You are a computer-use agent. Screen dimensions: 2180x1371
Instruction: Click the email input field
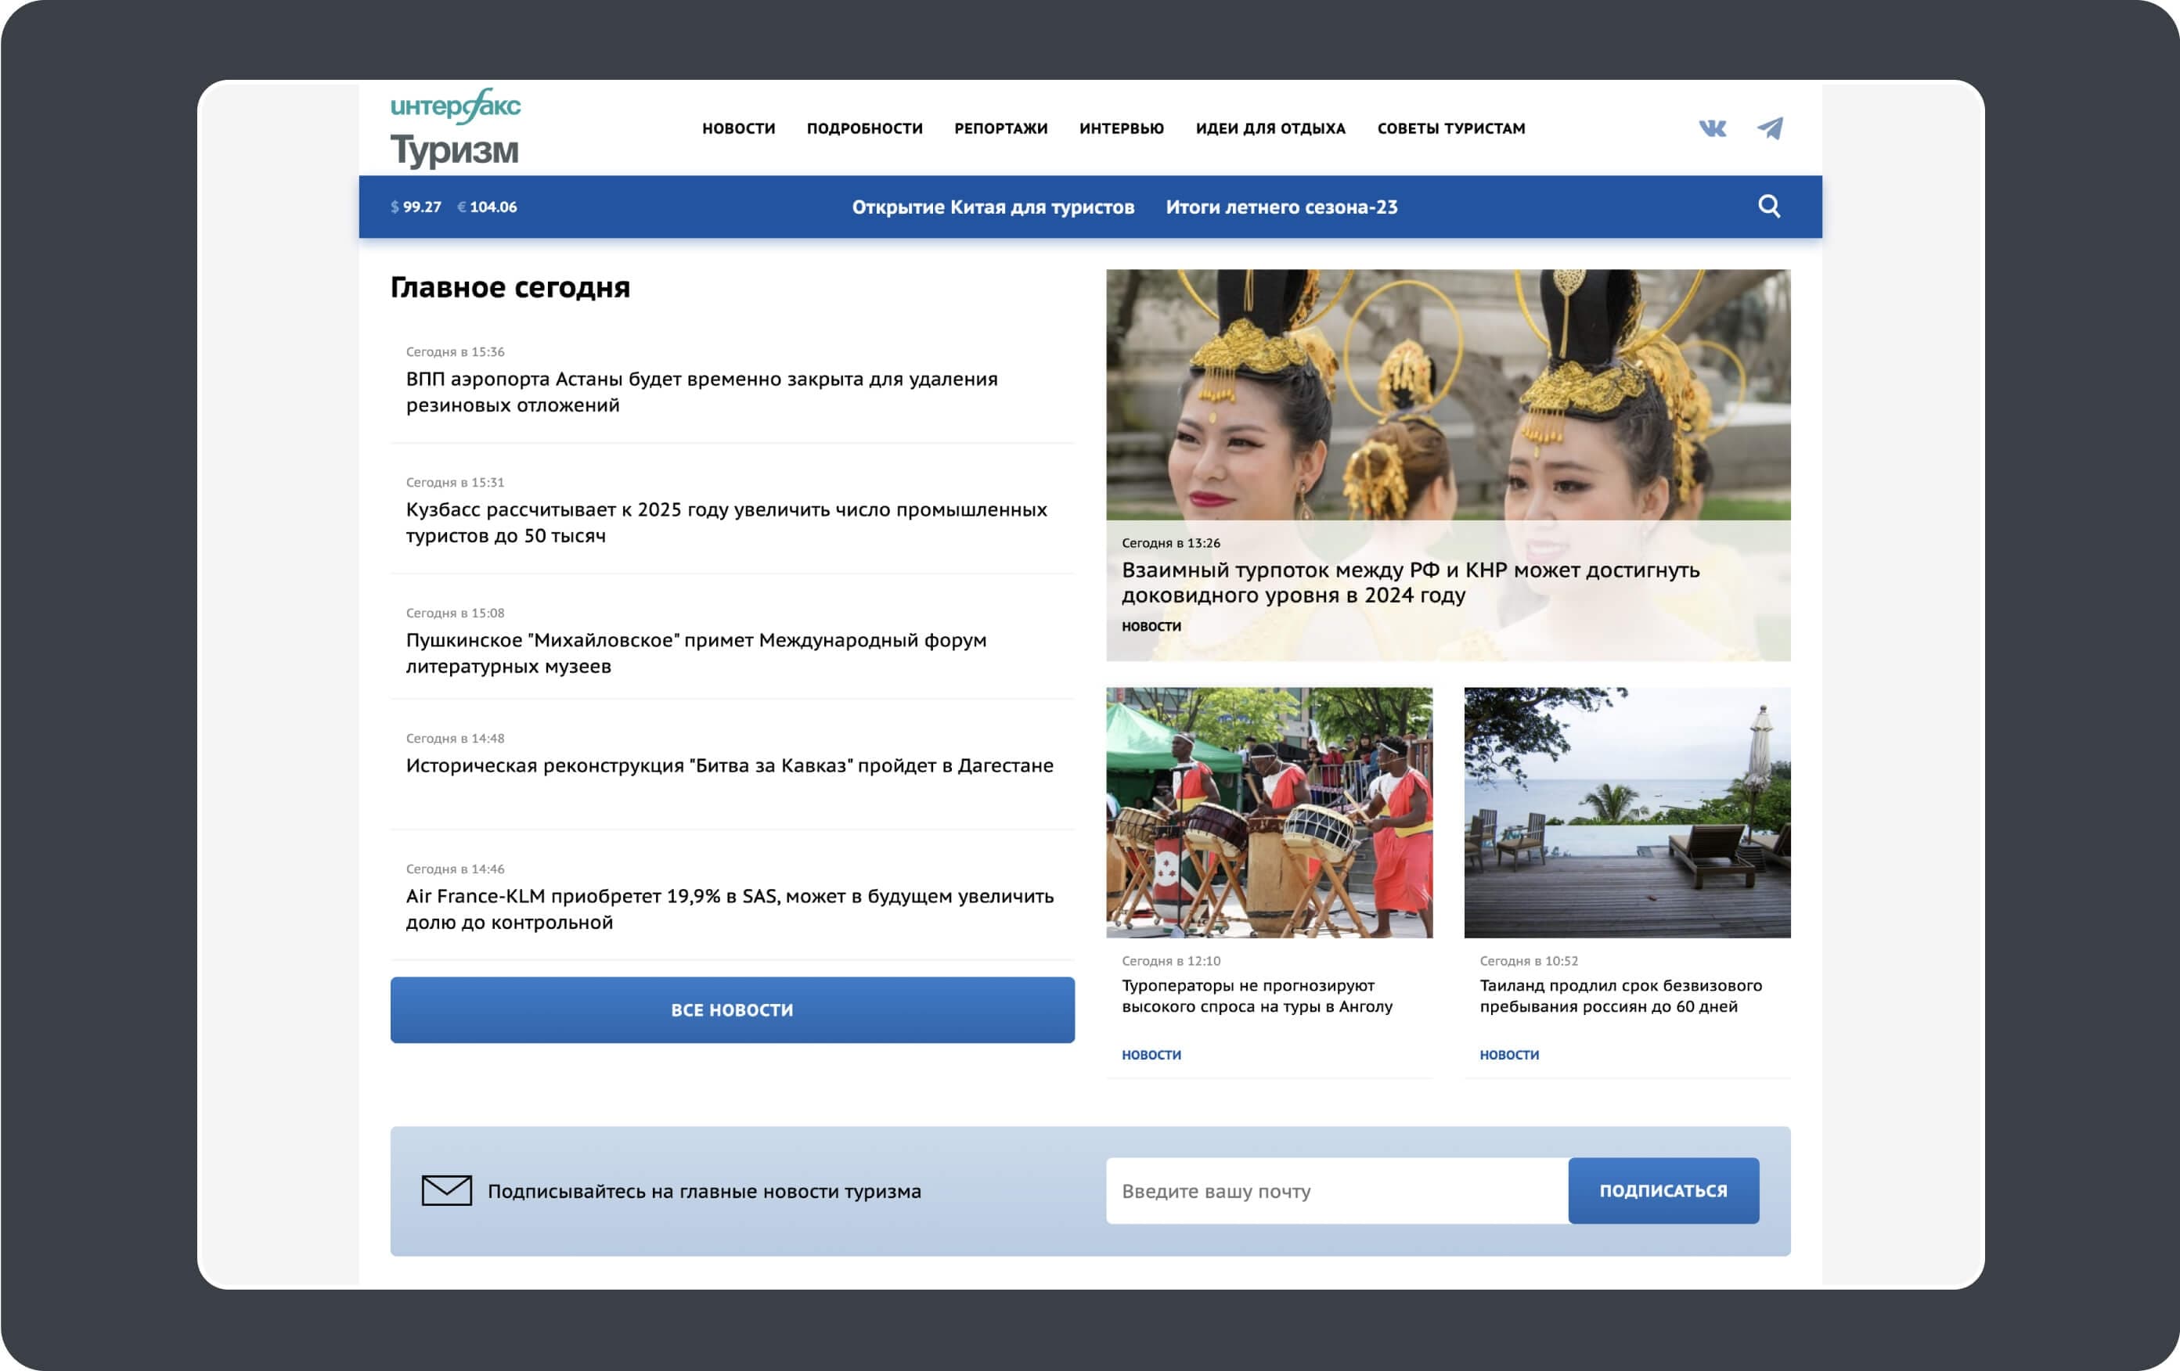[1332, 1190]
